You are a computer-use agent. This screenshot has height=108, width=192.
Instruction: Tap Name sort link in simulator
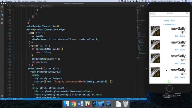pos(167,21)
